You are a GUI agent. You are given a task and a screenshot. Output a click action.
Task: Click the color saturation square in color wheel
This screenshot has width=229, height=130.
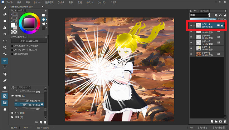pyautogui.click(x=29, y=23)
